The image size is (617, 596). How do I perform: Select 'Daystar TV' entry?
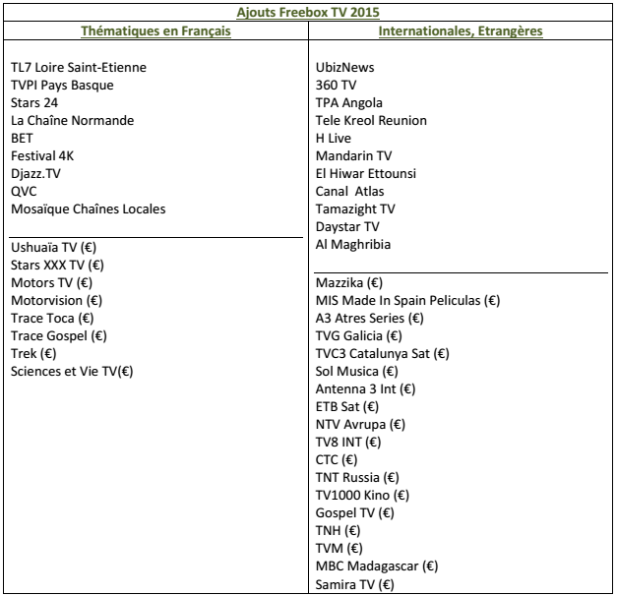point(347,227)
